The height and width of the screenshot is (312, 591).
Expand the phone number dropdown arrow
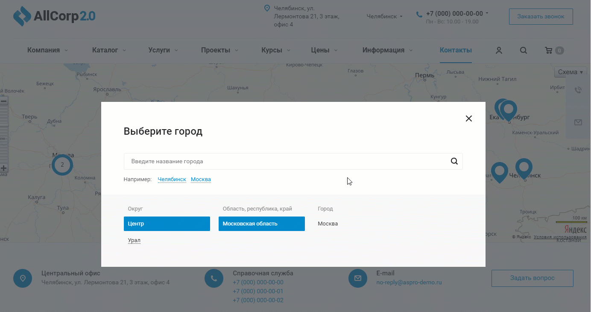[487, 13]
